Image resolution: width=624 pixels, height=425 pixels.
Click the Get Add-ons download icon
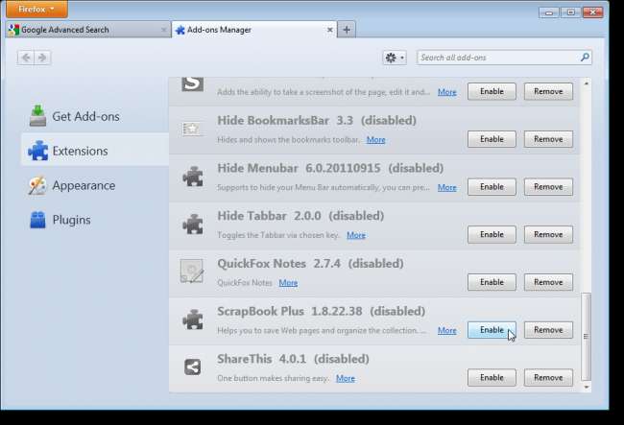pyautogui.click(x=37, y=116)
